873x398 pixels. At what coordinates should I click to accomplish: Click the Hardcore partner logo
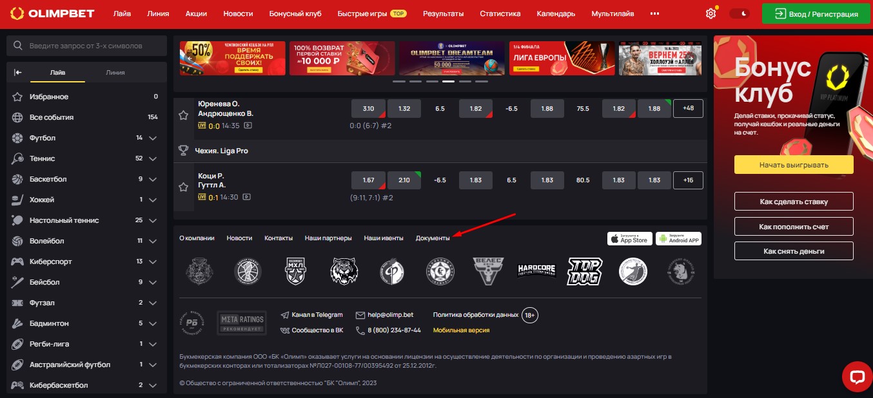pyautogui.click(x=537, y=271)
